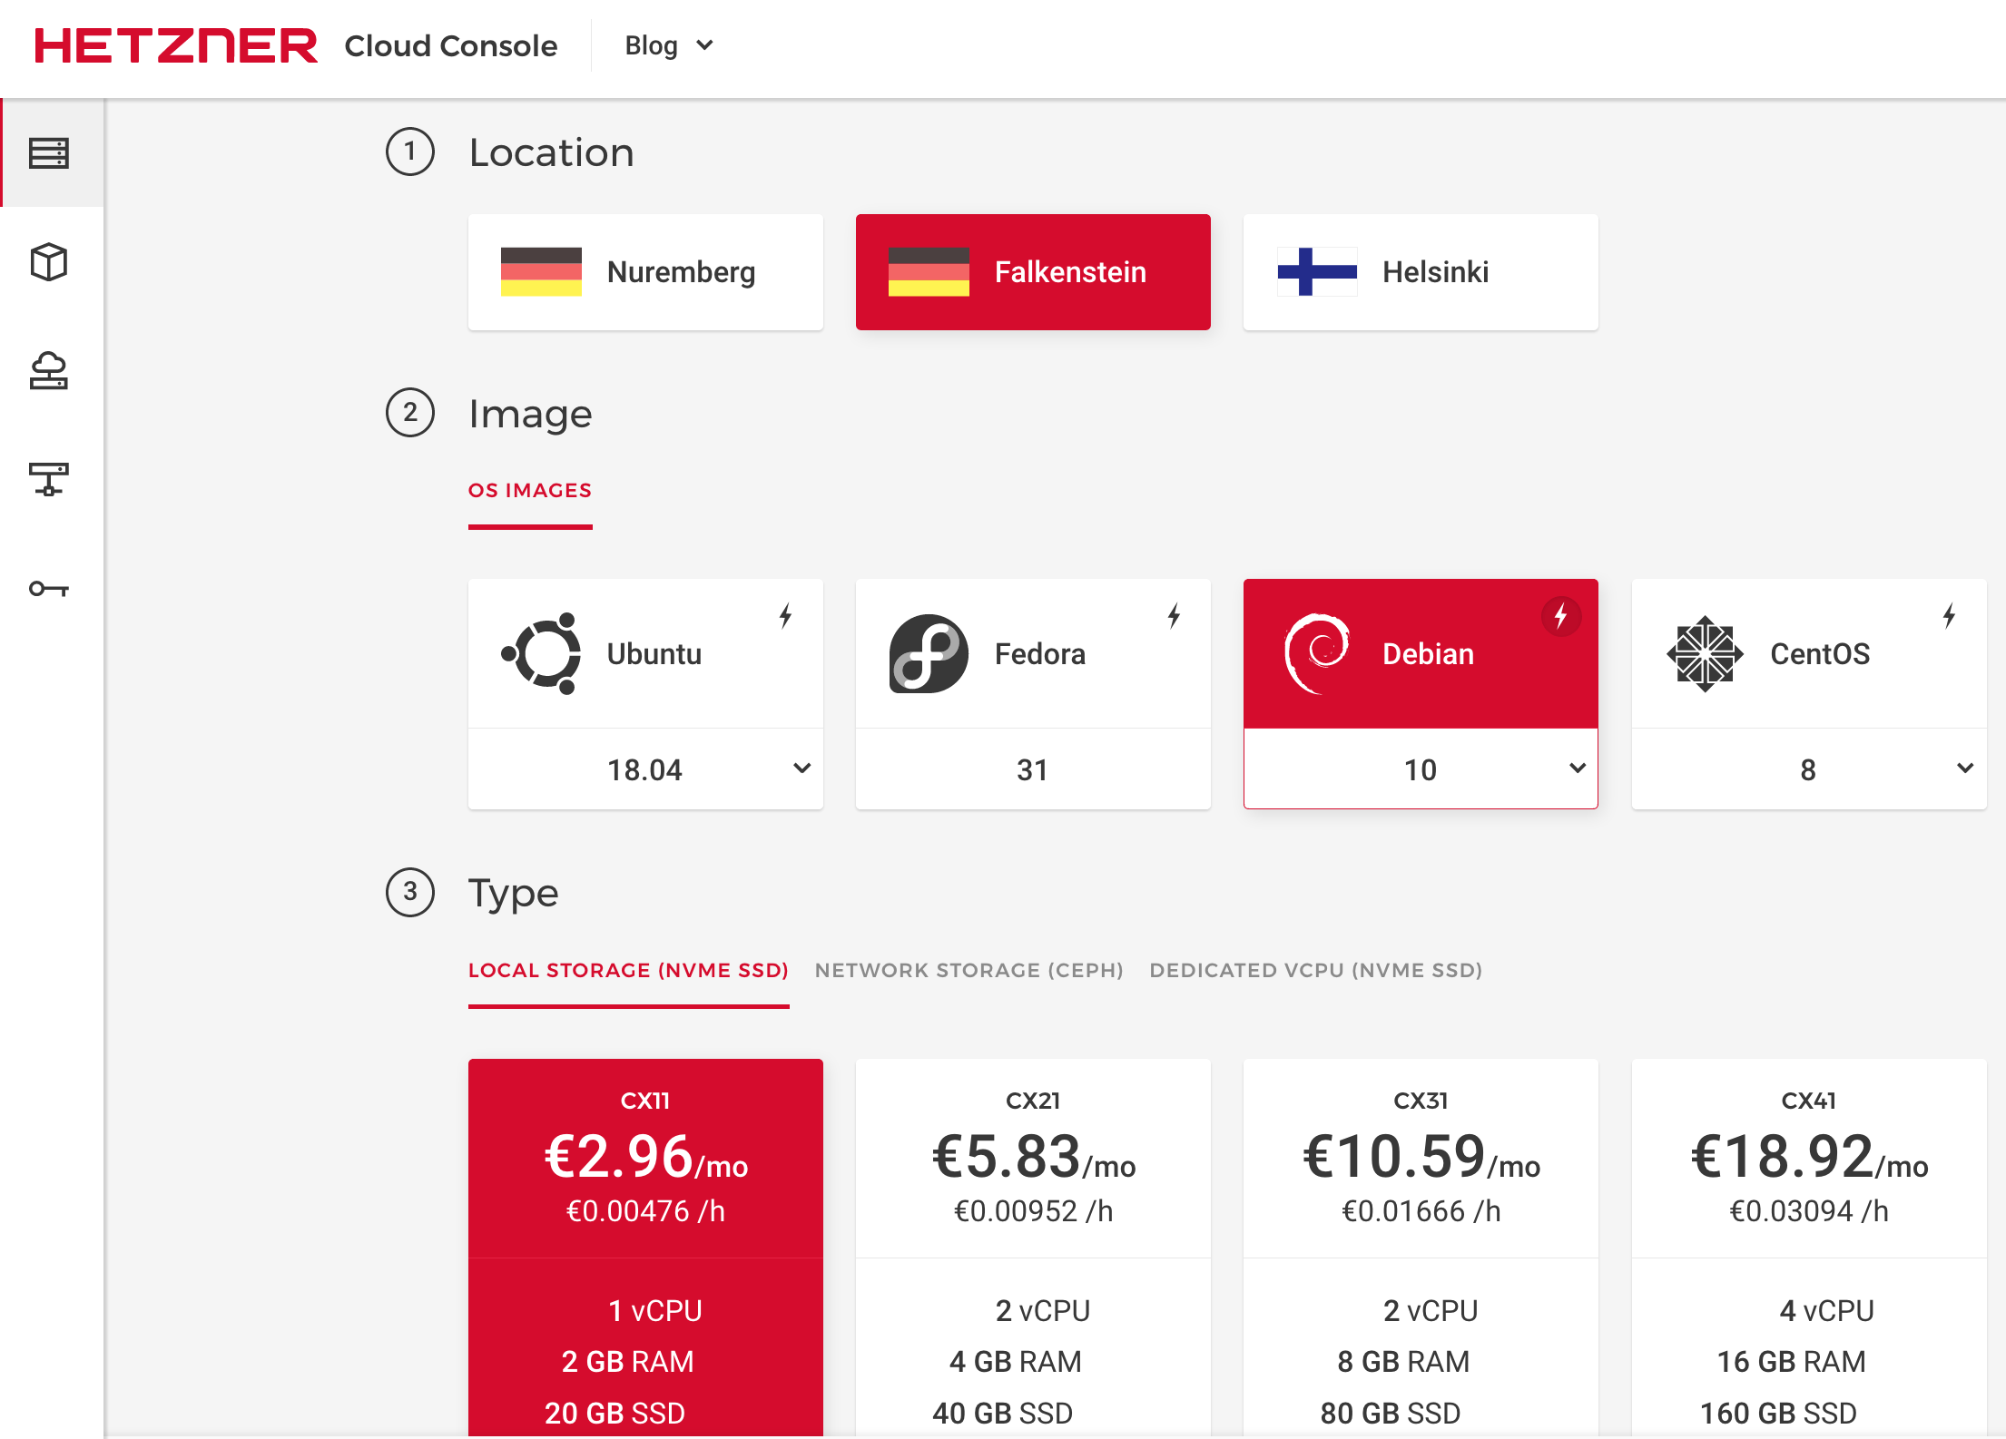This screenshot has width=2006, height=1439.
Task: Click the €0.00476 /h hourly price
Action: 645,1211
